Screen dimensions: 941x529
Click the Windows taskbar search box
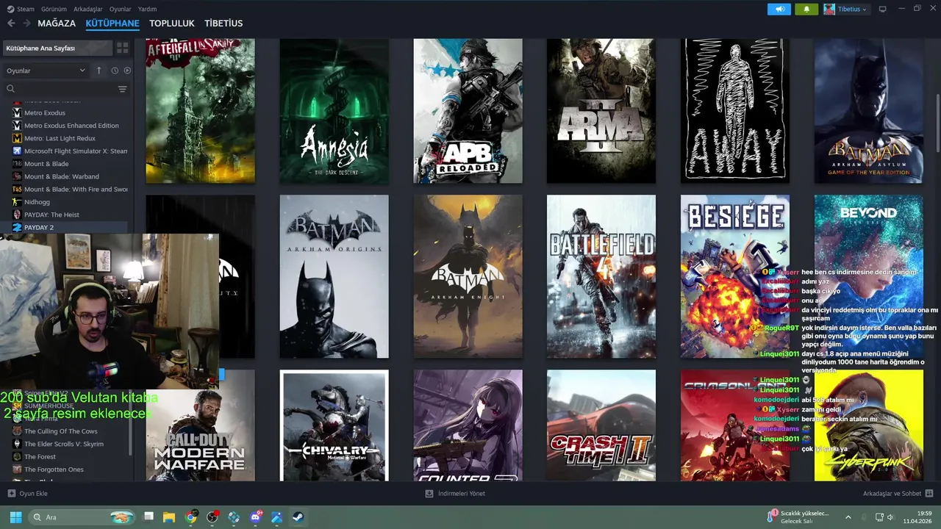pos(82,517)
